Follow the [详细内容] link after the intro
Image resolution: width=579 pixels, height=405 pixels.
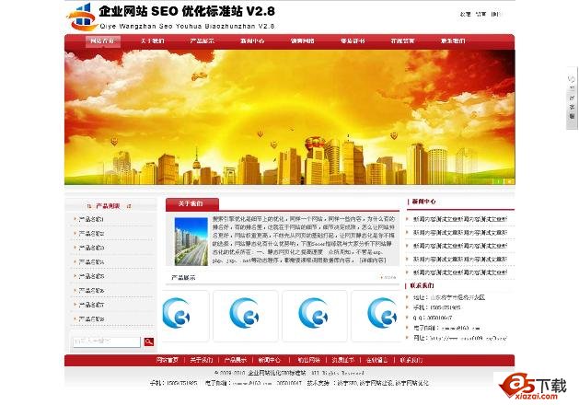point(373,260)
